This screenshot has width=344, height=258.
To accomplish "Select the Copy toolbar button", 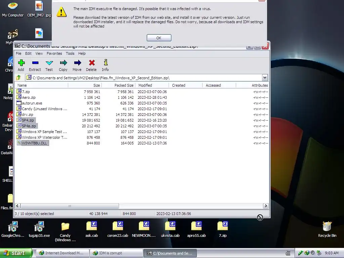I will (x=63, y=65).
